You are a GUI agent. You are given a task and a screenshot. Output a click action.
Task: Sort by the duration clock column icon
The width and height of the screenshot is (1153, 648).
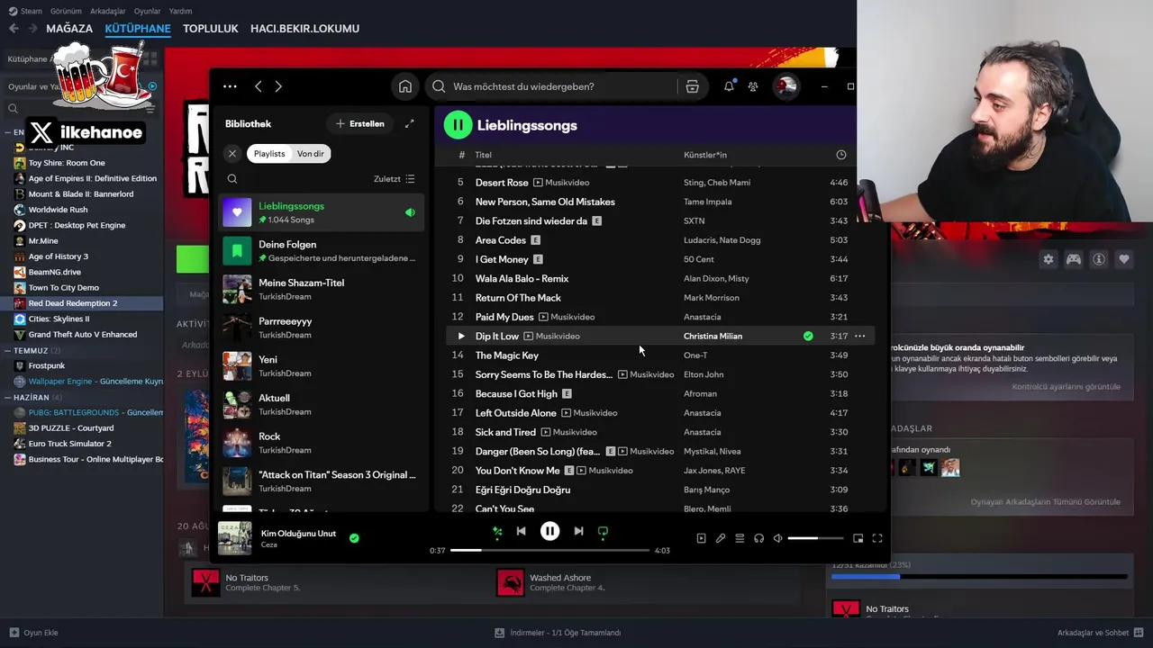841,155
